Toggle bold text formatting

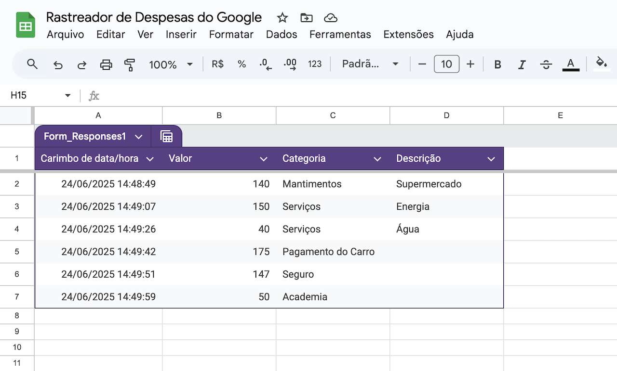click(498, 64)
